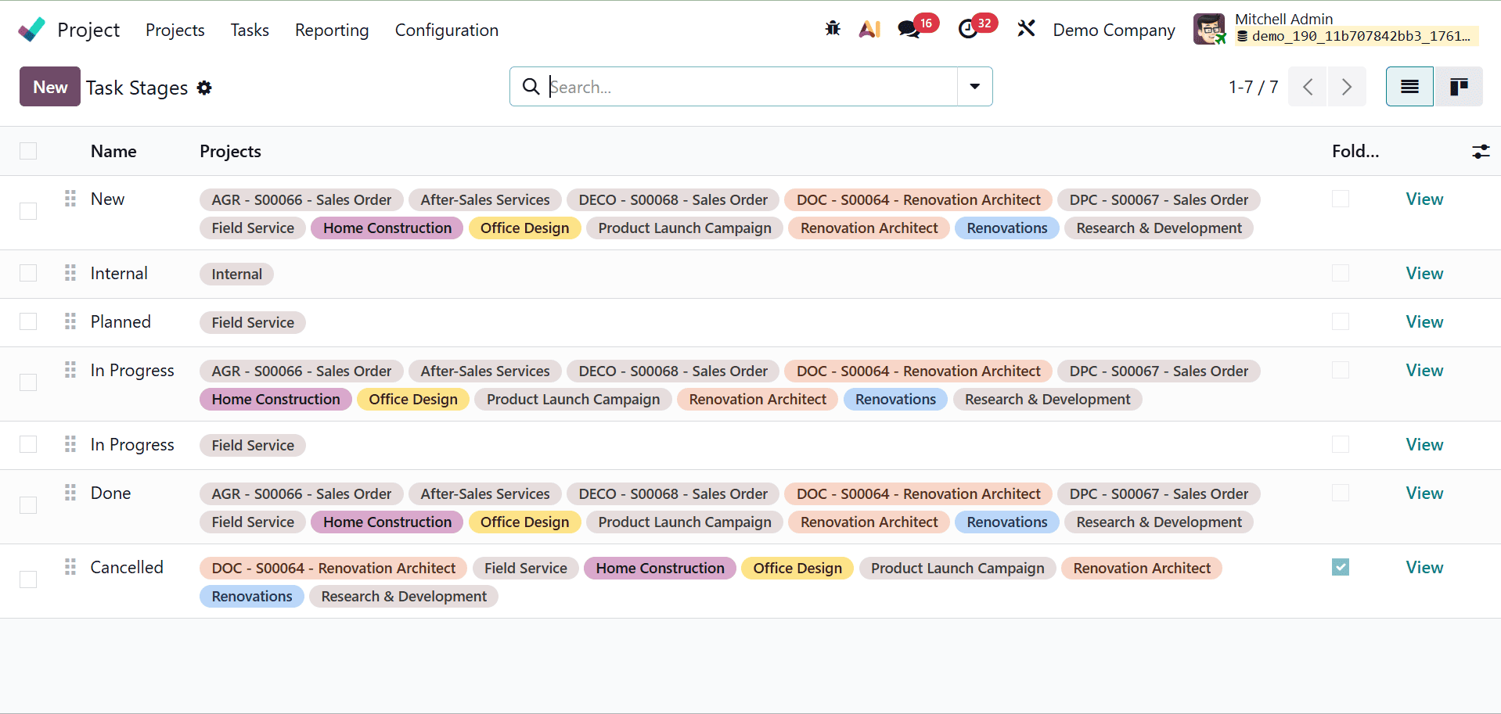Click the next page arrow
Viewport: 1501px width, 714px height.
point(1346,86)
